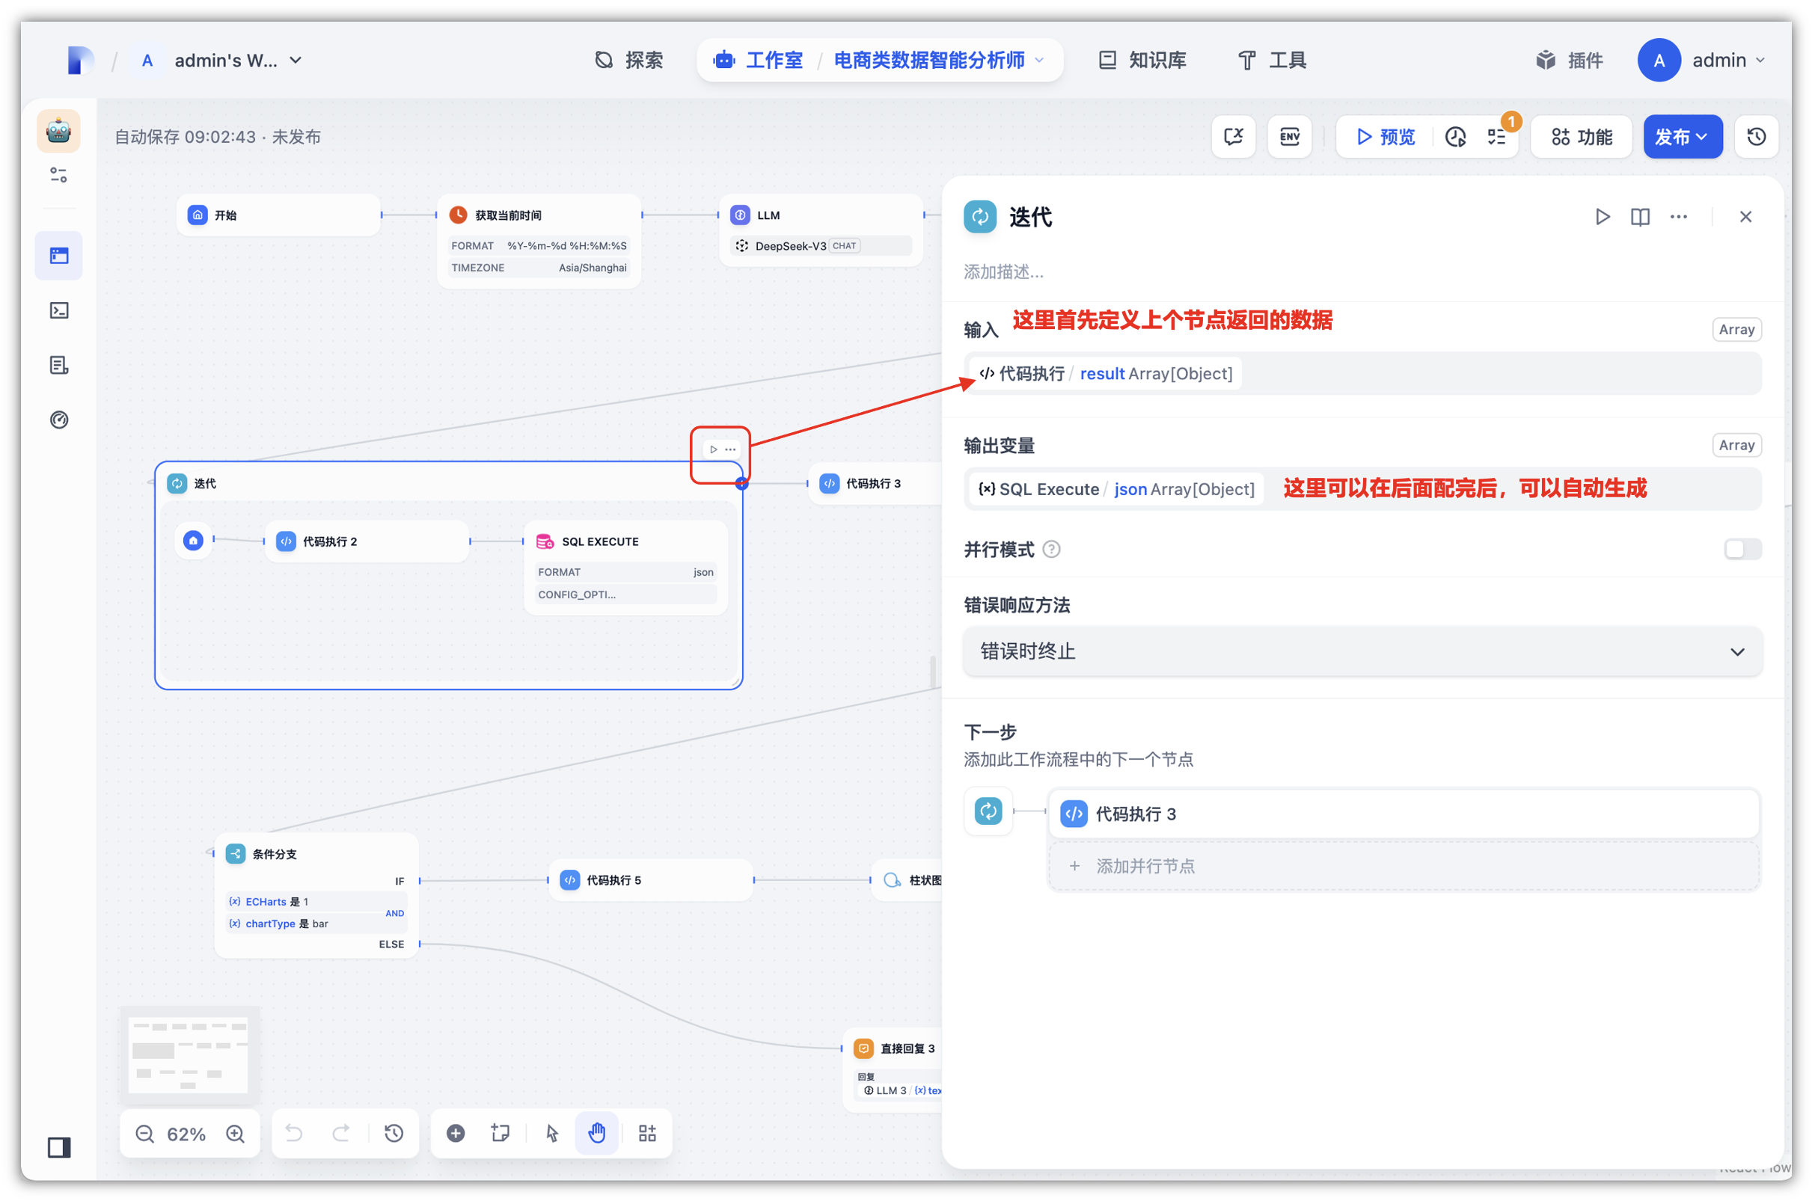Viewport: 1812px width, 1201px height.
Task: Click the organize nodes grid icon
Action: (x=647, y=1134)
